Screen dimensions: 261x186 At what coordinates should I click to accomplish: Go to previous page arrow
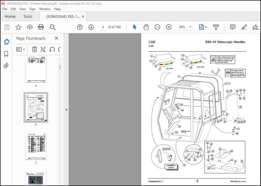tap(80, 27)
